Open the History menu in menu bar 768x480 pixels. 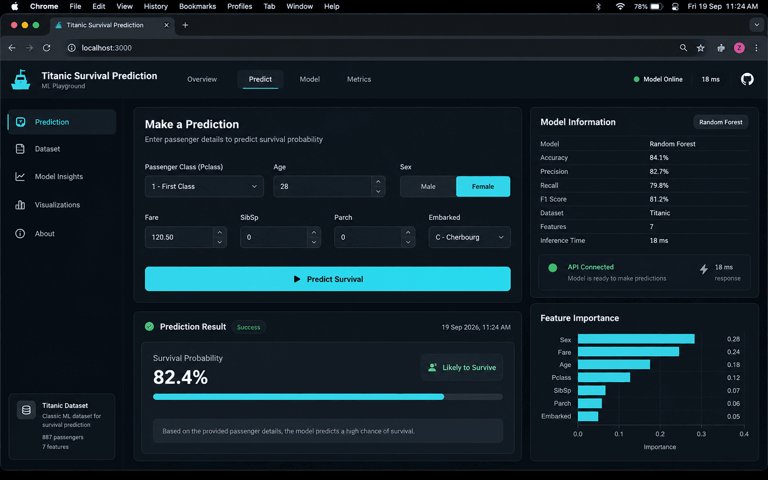(x=155, y=6)
